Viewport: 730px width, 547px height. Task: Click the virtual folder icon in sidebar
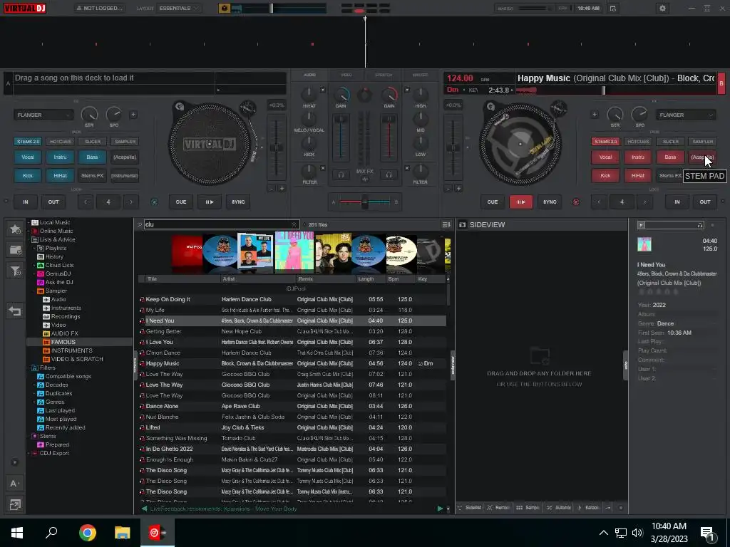[x=15, y=250]
